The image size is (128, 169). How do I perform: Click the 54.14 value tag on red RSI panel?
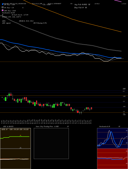click(x=124, y=158)
